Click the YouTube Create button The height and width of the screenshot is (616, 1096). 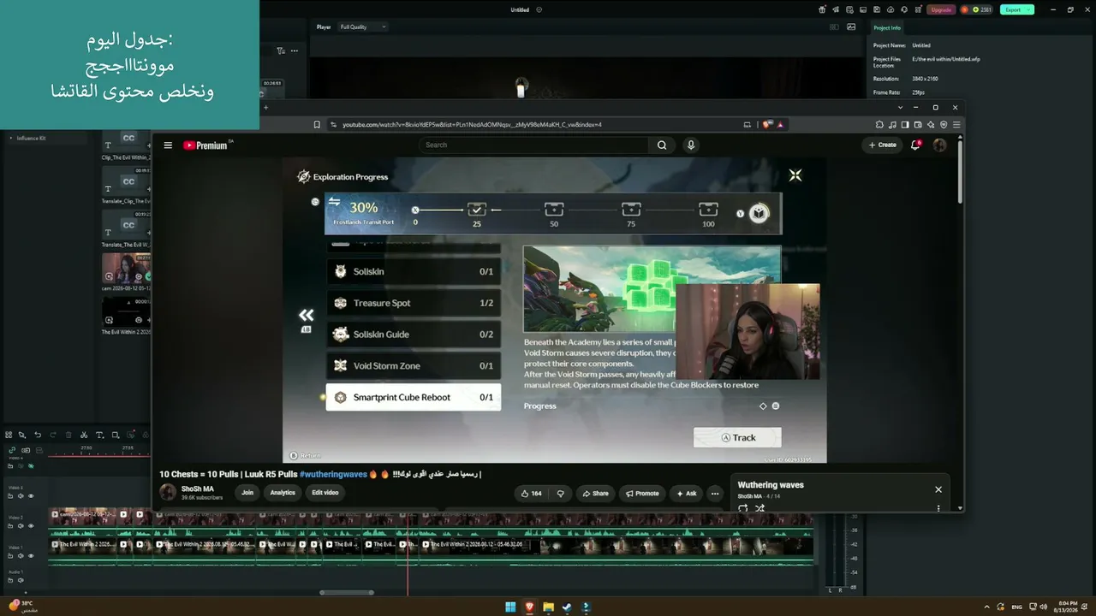[882, 145]
